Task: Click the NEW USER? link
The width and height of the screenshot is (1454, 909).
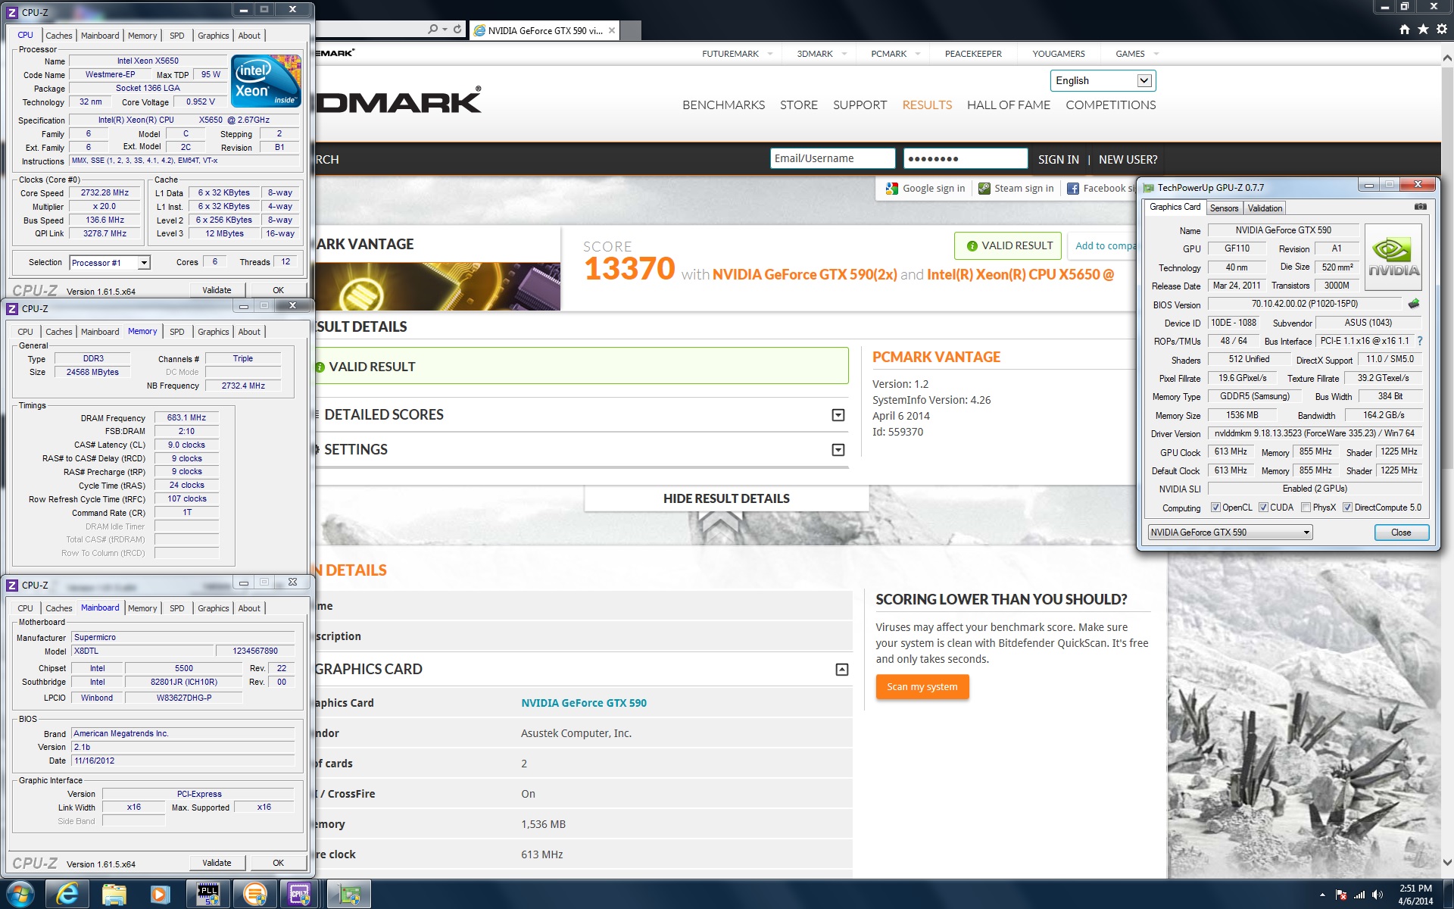Action: point(1128,160)
